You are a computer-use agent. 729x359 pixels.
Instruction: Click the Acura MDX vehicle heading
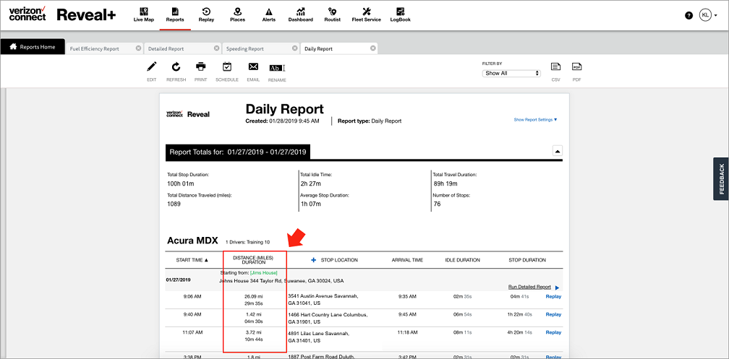point(192,241)
